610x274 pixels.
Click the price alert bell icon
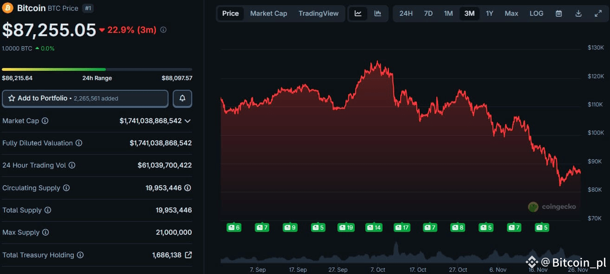(x=182, y=98)
